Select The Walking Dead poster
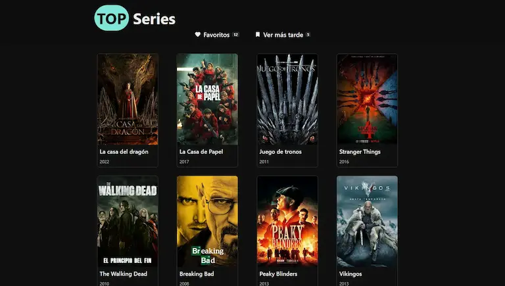The height and width of the screenshot is (286, 505). click(128, 222)
